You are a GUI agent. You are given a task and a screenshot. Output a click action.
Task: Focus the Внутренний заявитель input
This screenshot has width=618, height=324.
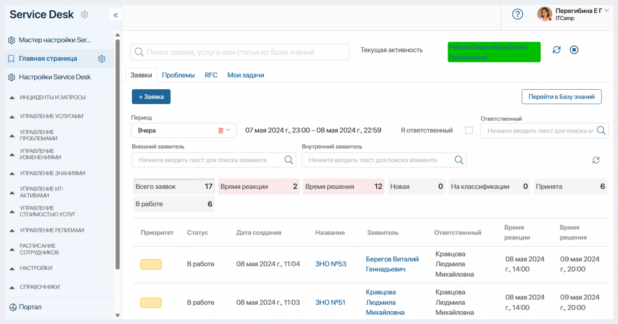coord(384,160)
